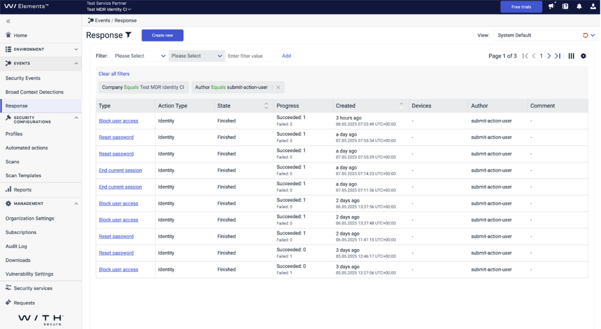Click Clear all filters
601x329 pixels.
[x=114, y=74]
